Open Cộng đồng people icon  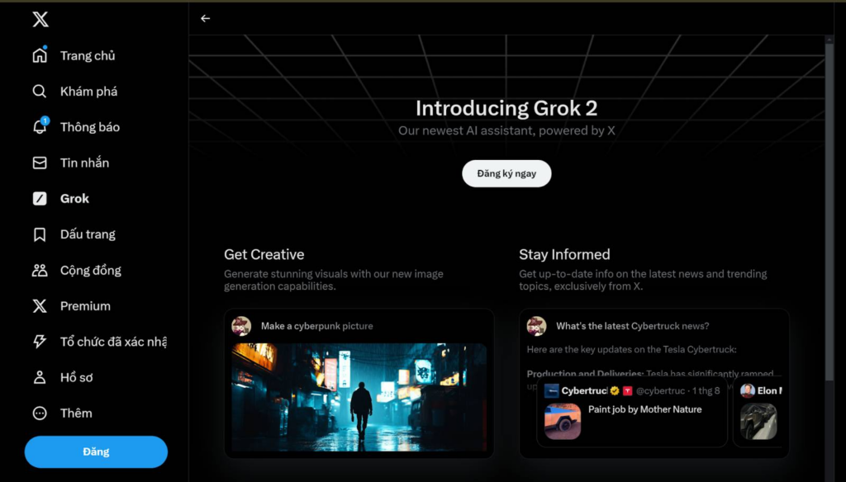[x=40, y=270]
